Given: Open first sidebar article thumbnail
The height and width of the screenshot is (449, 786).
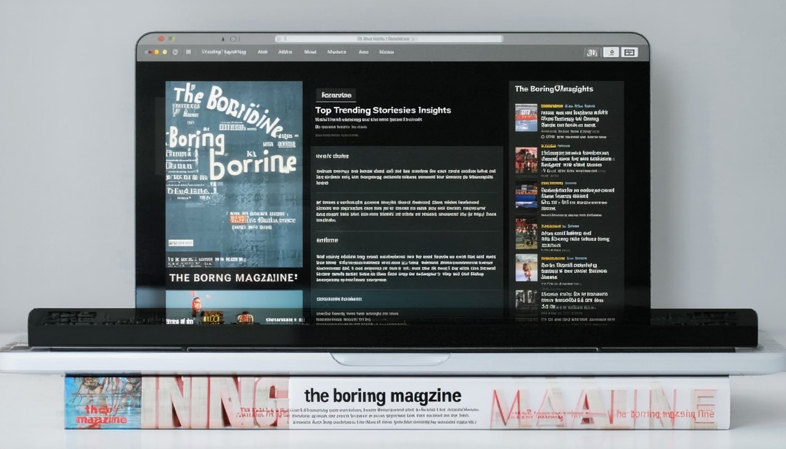Looking at the screenshot, I should (526, 118).
